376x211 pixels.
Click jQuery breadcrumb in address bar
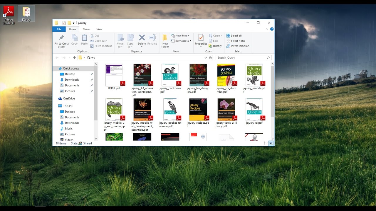coord(91,58)
